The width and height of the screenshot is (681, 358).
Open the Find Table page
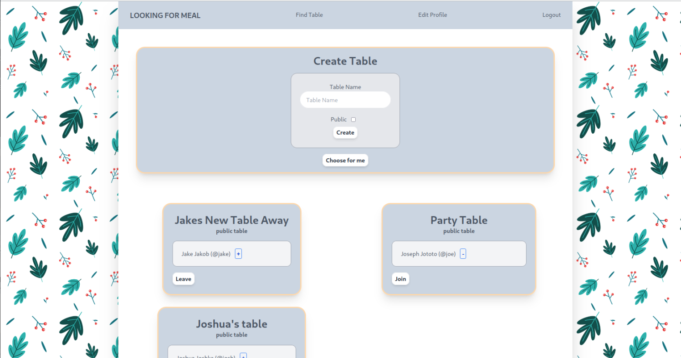tap(309, 15)
